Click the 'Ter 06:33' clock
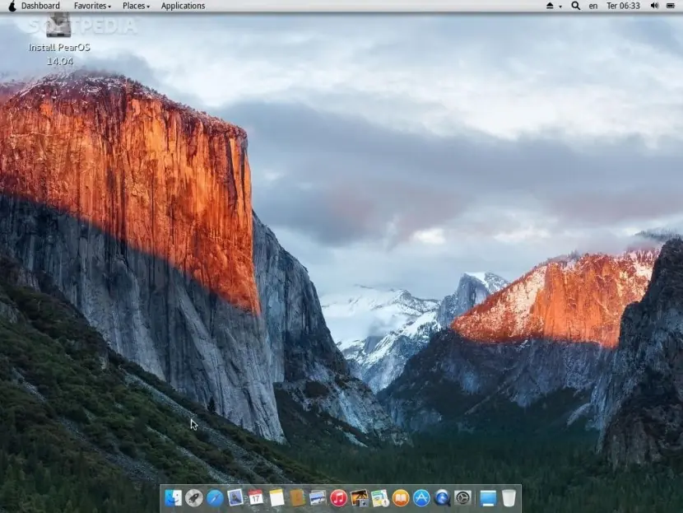Viewport: 683px width, 513px height. click(623, 6)
